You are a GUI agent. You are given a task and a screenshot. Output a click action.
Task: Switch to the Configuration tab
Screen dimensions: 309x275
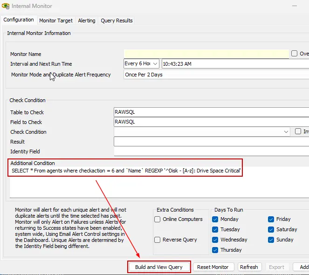click(x=19, y=20)
